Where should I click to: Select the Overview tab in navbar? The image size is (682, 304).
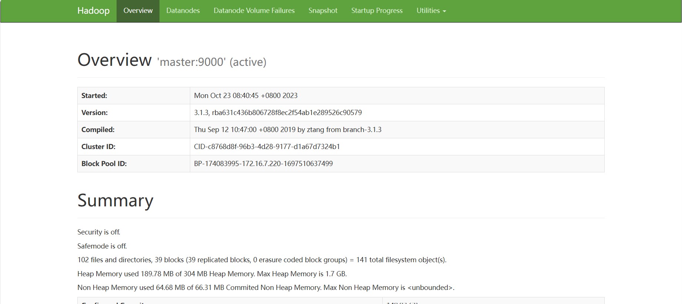click(138, 11)
